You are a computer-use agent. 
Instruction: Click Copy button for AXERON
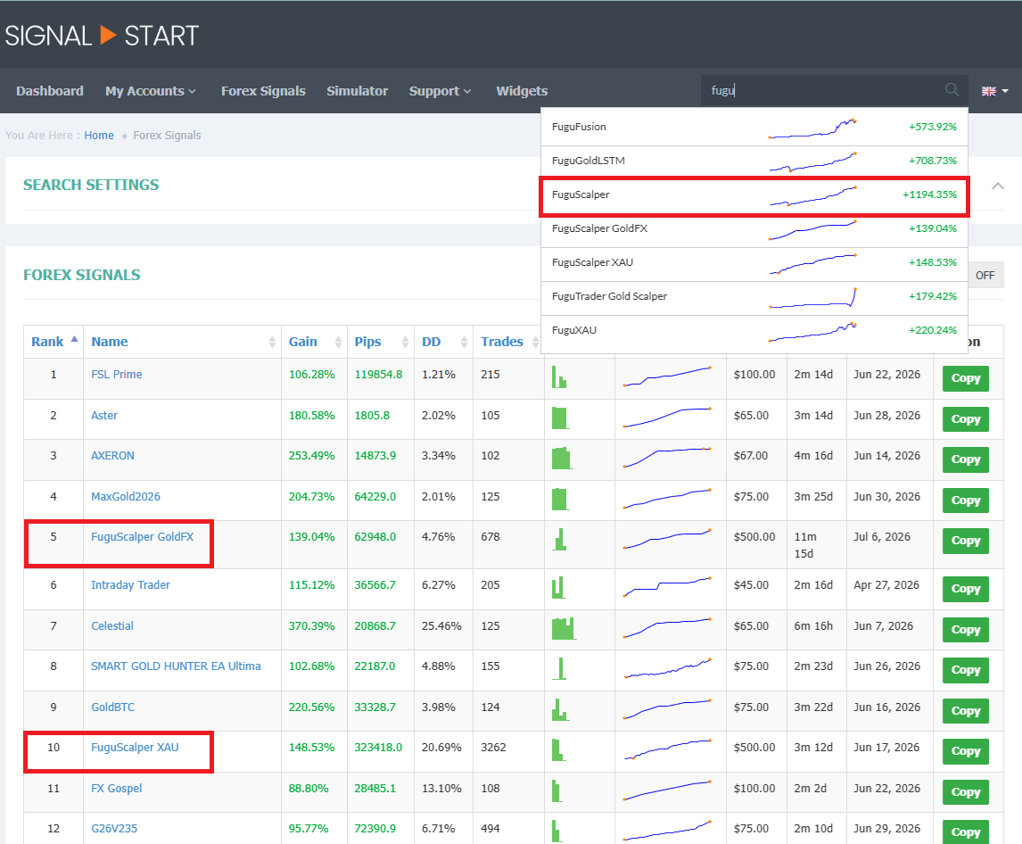965,459
